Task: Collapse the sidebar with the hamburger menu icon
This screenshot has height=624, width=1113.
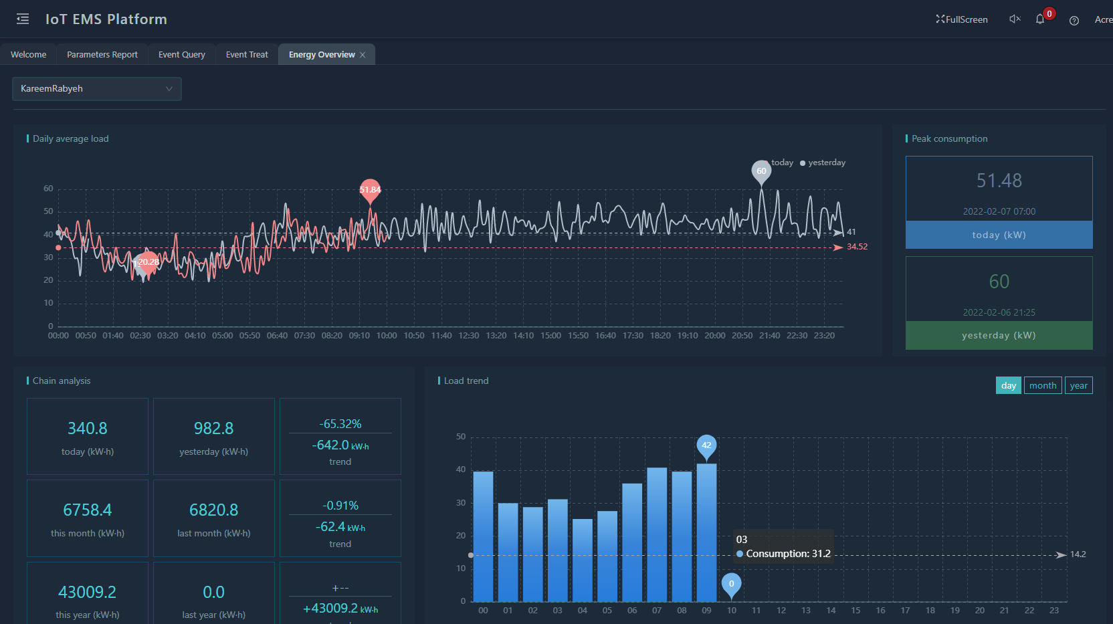Action: [23, 19]
